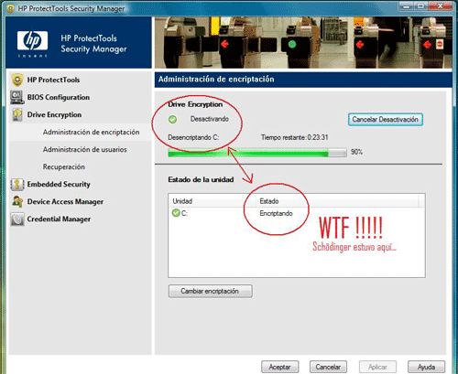The image size is (458, 374).
Task: Click the HP logo in the header
Action: point(32,41)
